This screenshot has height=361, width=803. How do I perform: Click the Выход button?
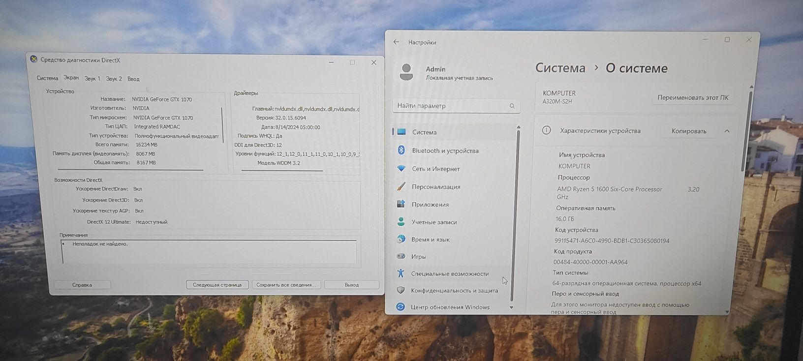[352, 285]
